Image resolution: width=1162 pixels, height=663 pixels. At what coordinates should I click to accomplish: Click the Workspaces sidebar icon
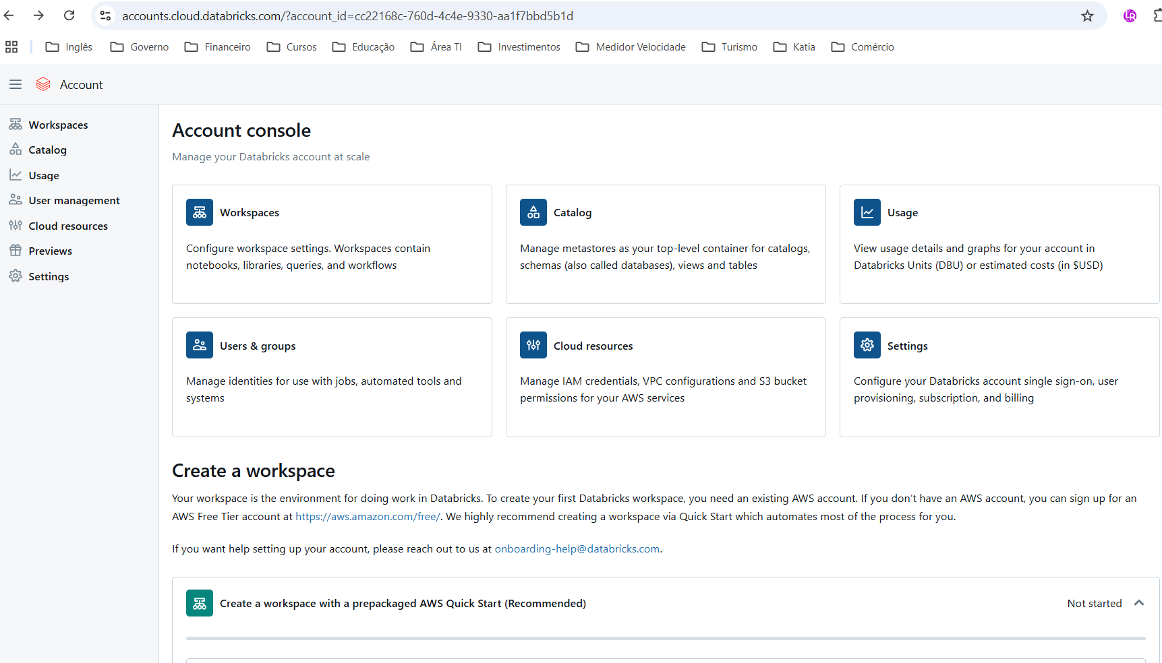point(16,125)
